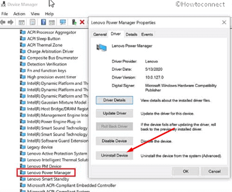Click icon beside Composite Bus Enumerator

(23, 58)
